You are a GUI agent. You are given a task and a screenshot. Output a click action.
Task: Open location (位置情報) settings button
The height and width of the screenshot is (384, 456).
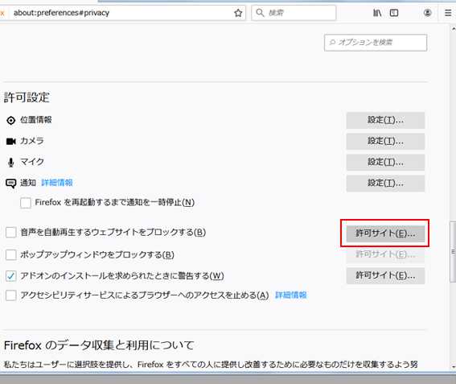[x=385, y=120]
